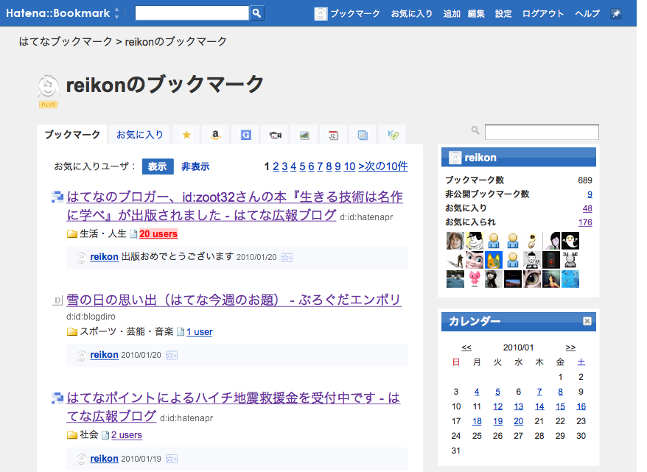Click 追加 in top navigation

452,13
